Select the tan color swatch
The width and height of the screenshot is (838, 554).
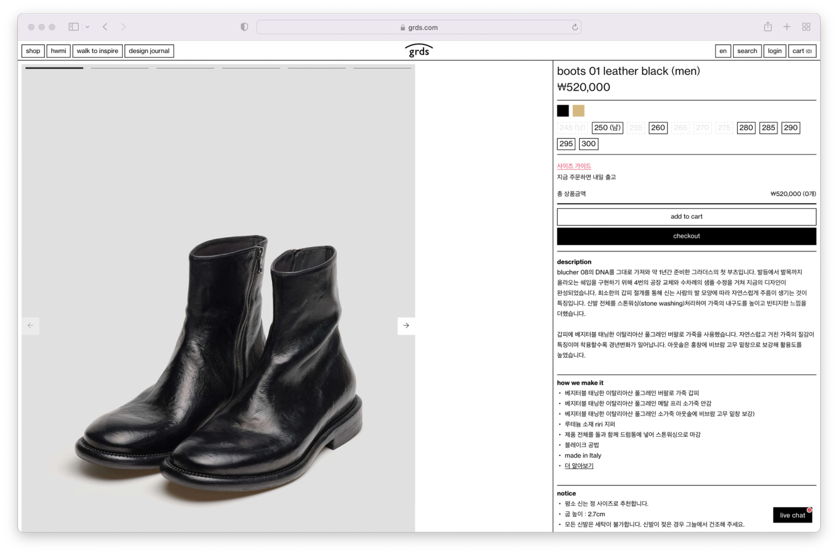(578, 111)
